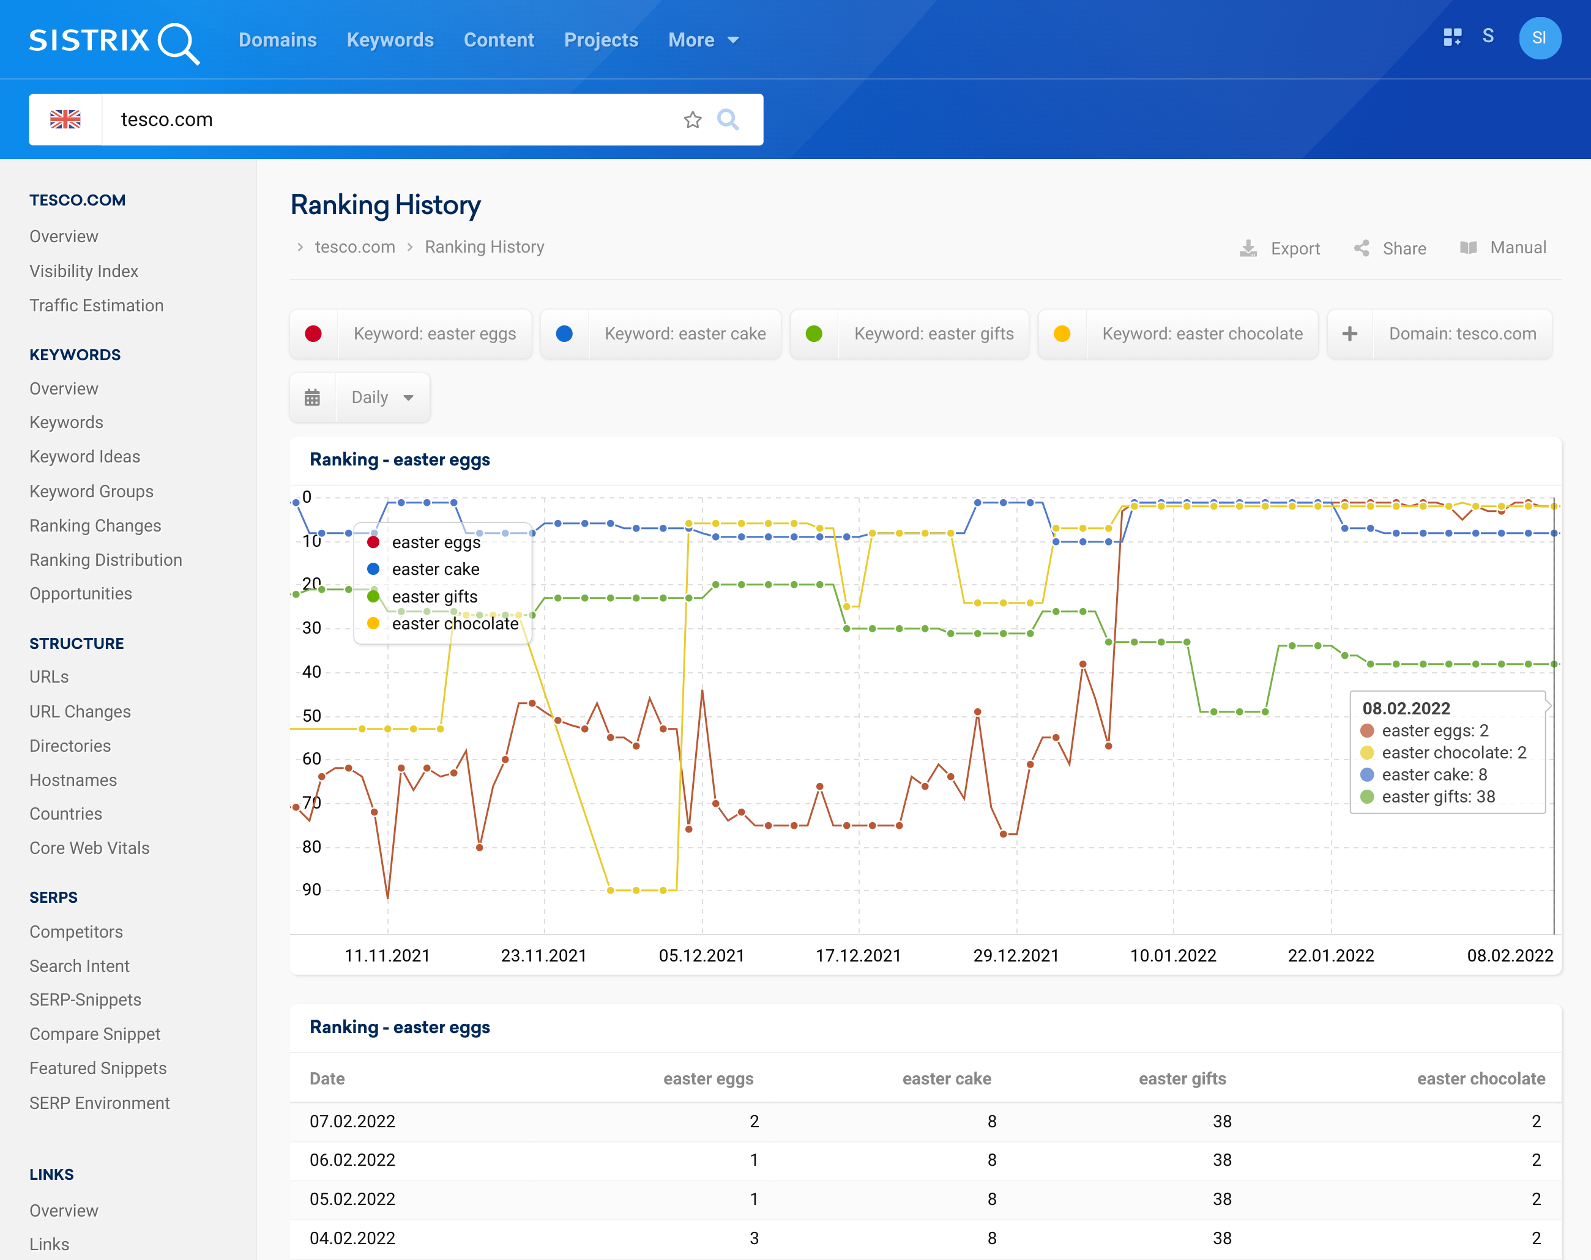
Task: Open Visibility Index in sidebar
Action: [x=84, y=272]
